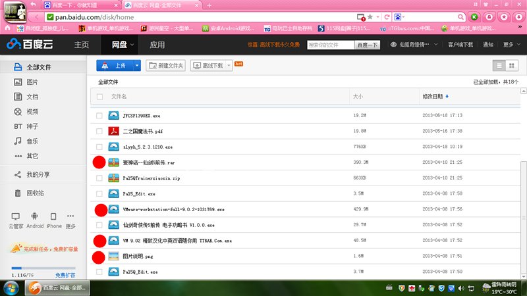
Task: Open a new browser tab
Action: point(209,5)
